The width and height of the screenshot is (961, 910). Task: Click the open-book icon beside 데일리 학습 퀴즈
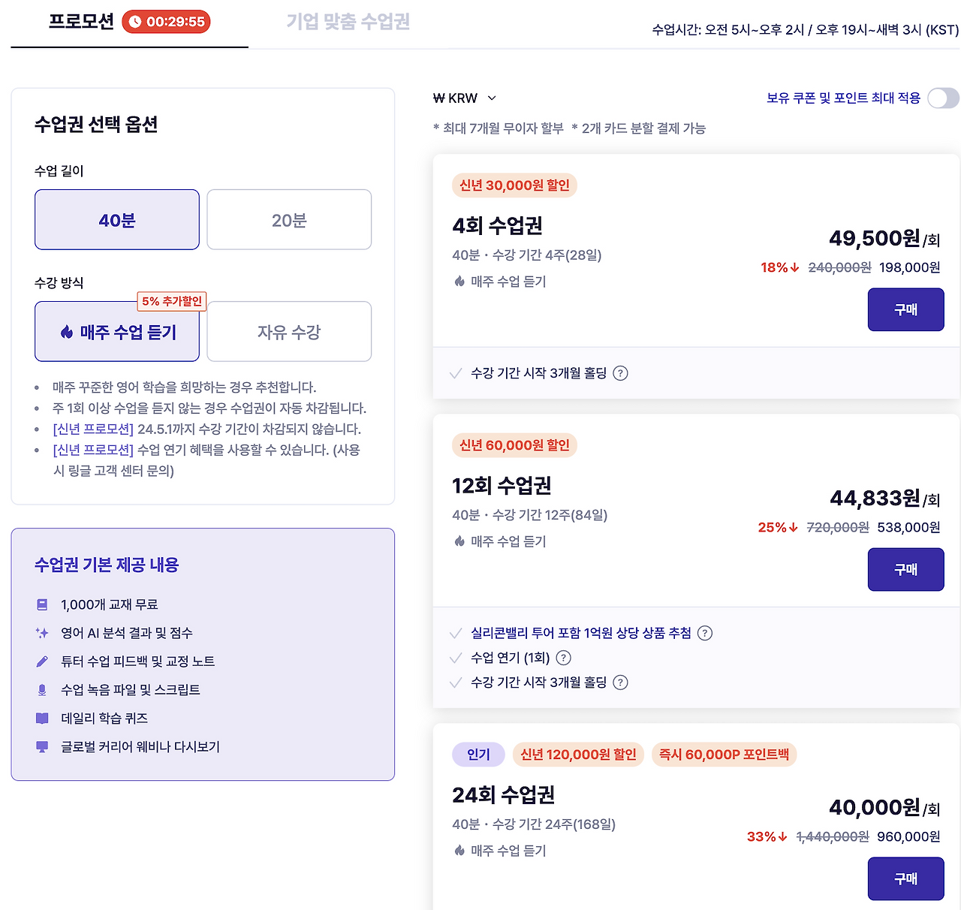pyautogui.click(x=41, y=718)
